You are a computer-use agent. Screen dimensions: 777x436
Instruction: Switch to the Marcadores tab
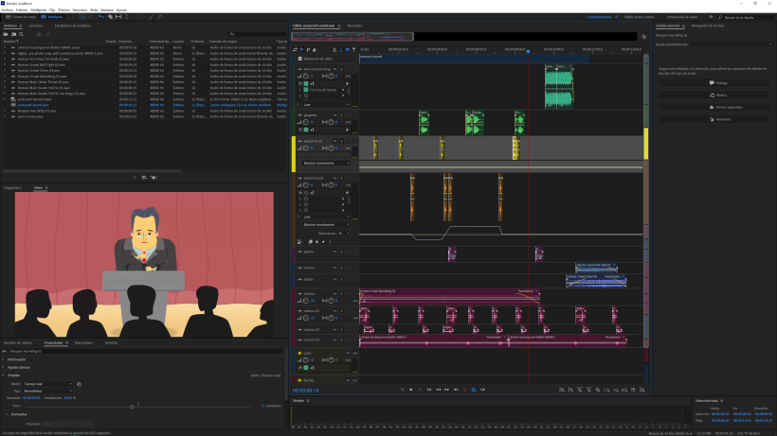point(83,342)
